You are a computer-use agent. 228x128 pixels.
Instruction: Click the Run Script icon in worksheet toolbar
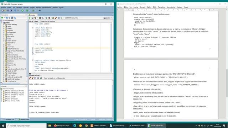32,18
